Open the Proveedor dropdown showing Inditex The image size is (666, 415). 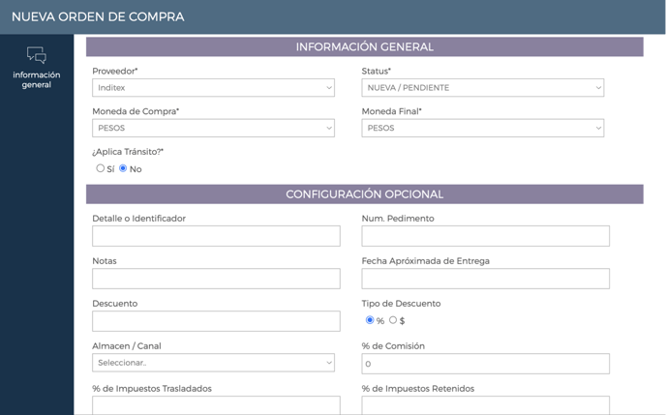coord(213,88)
